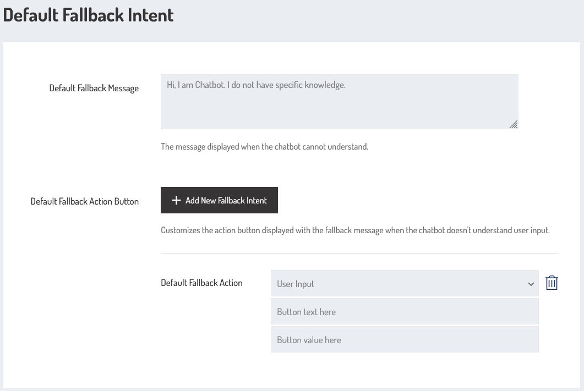Click the horizontal divider above Default Fallback Action
This screenshot has height=391, width=584.
(359, 254)
